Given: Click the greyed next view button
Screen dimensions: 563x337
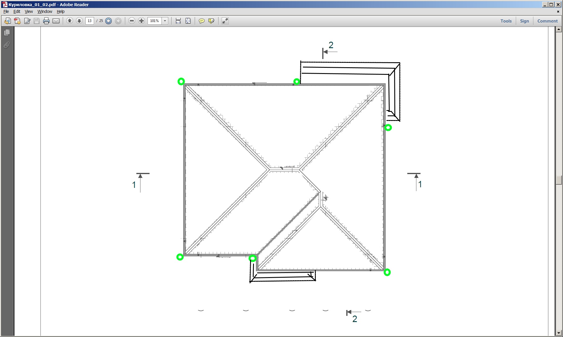Looking at the screenshot, I should pyautogui.click(x=118, y=21).
